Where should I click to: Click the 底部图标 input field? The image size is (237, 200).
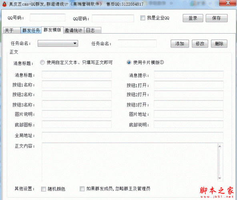(76, 124)
